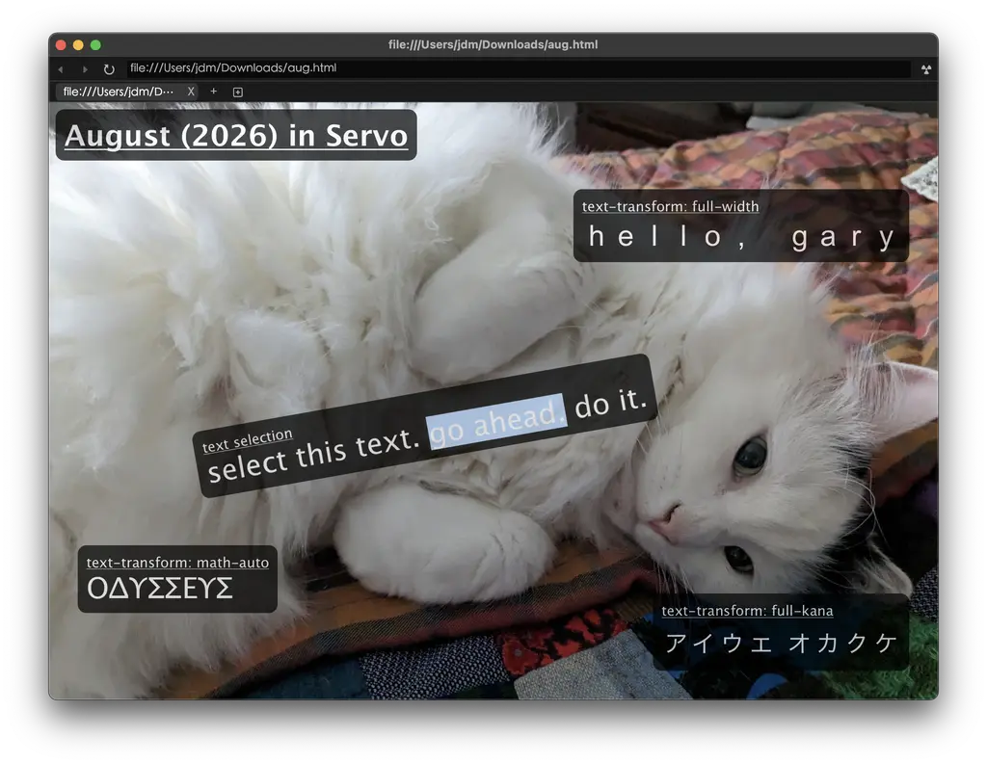
Task: Reload the page with the refresh icon
Action: 109,69
